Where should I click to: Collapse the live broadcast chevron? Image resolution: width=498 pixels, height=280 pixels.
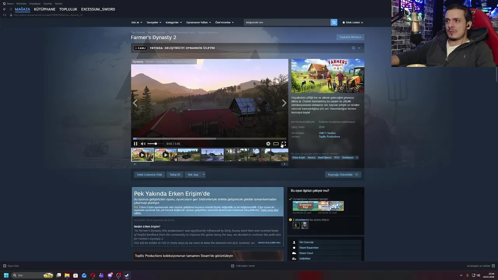point(359,48)
